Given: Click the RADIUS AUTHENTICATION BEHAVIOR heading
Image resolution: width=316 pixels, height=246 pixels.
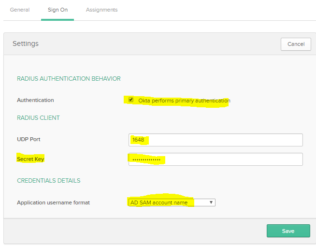Looking at the screenshot, I should coord(69,78).
